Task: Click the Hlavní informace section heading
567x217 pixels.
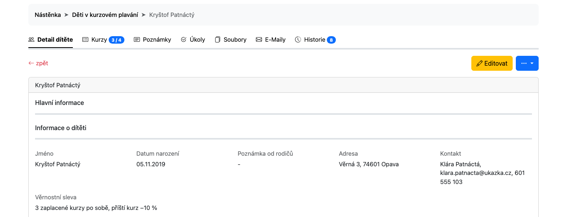Action: coord(59,103)
